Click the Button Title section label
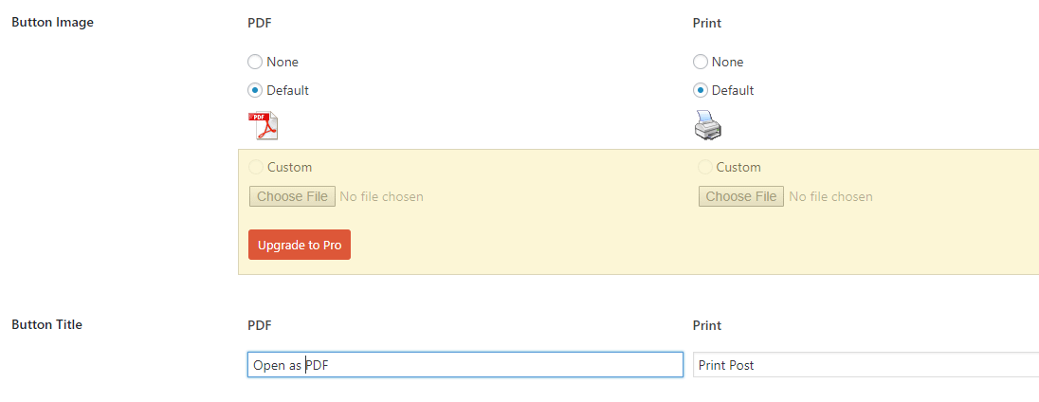 coord(46,324)
